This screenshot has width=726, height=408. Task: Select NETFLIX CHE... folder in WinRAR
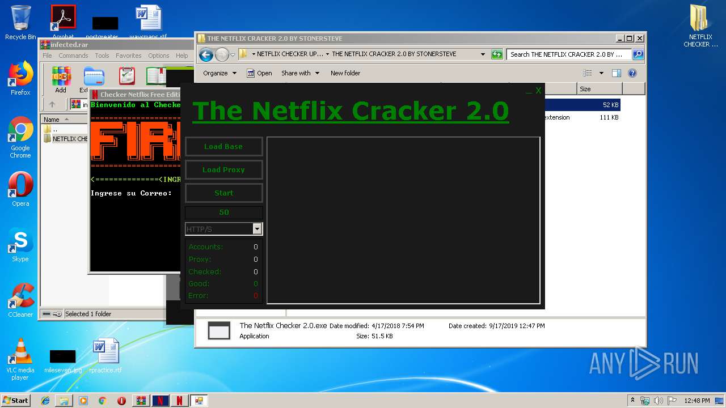(x=66, y=139)
